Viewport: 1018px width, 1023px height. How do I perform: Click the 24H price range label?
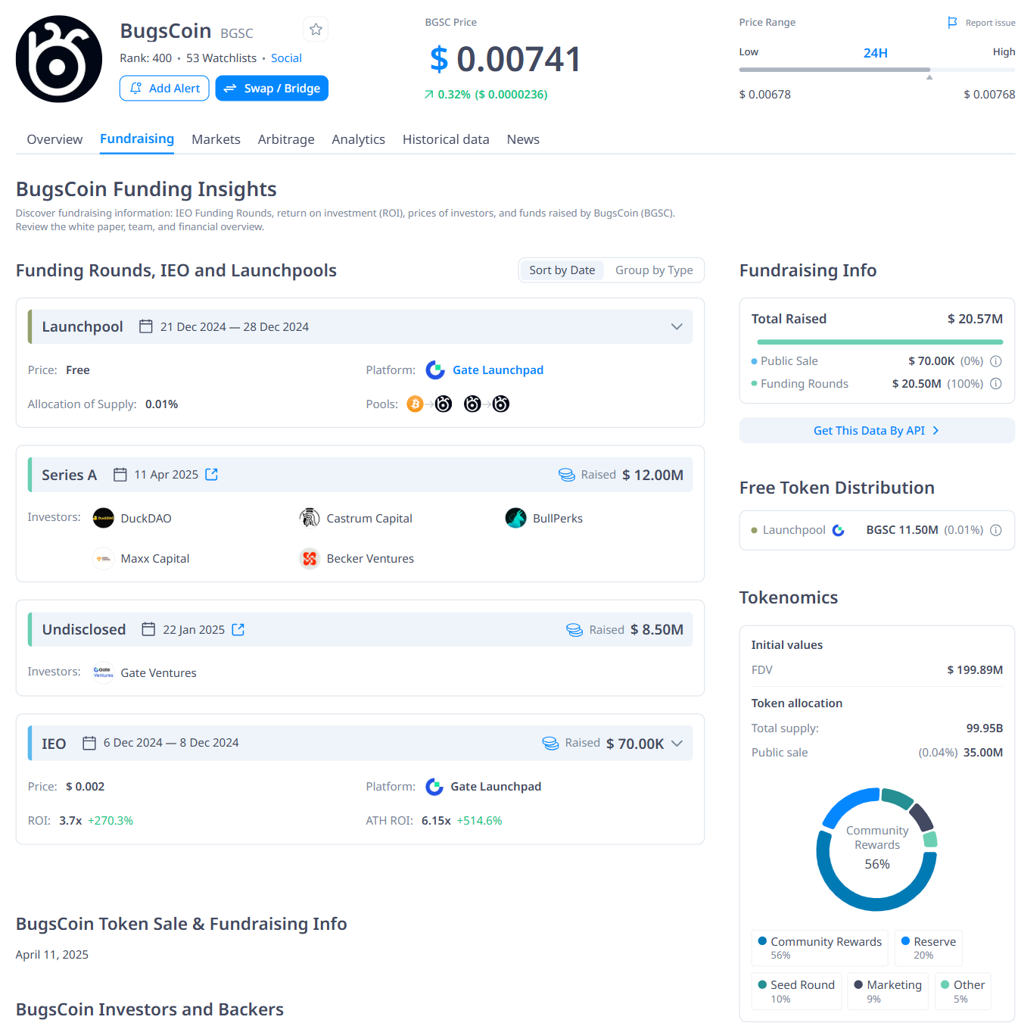pos(876,53)
